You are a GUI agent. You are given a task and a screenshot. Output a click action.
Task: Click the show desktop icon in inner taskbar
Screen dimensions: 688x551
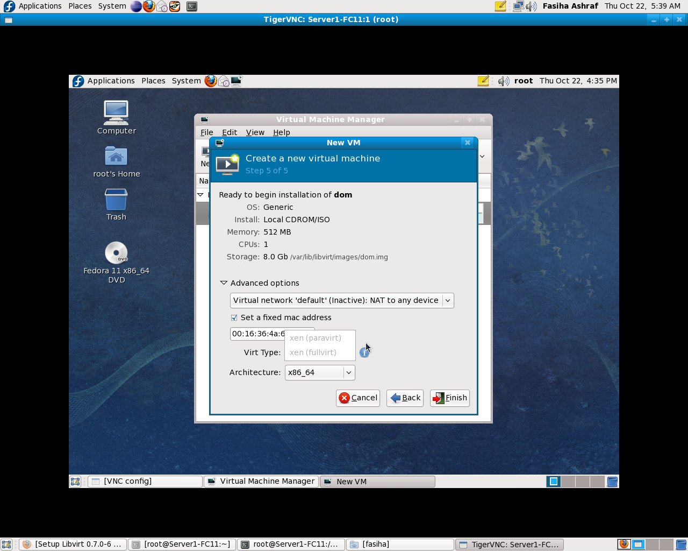click(x=75, y=482)
